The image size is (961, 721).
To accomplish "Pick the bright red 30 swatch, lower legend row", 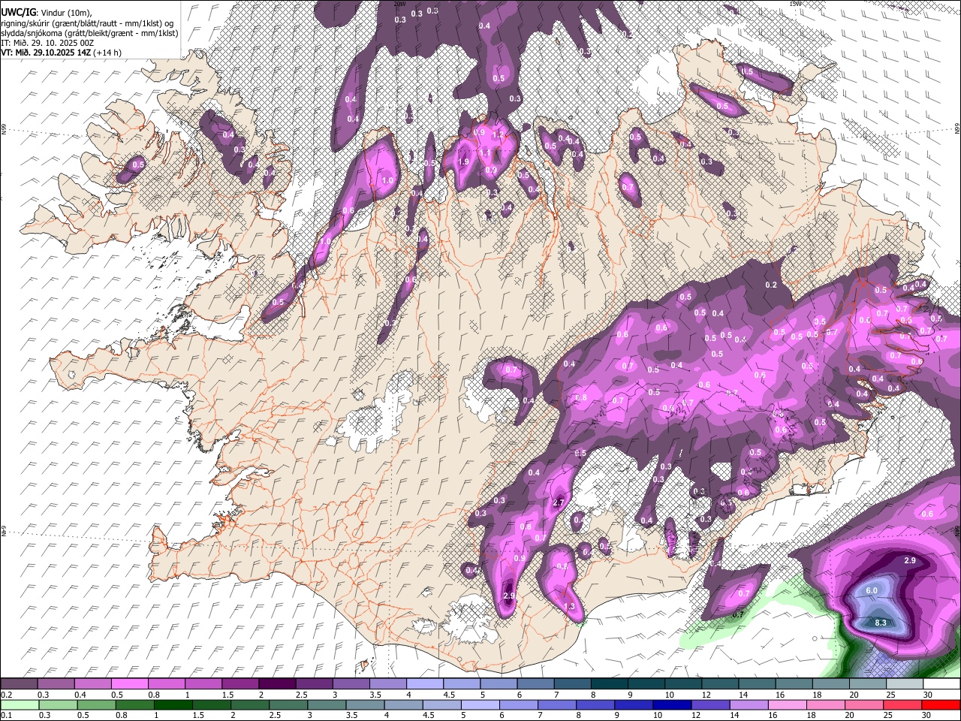I will click(x=941, y=704).
